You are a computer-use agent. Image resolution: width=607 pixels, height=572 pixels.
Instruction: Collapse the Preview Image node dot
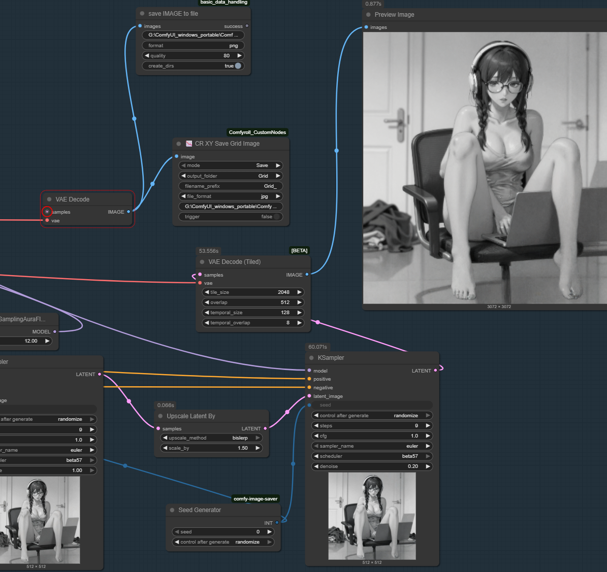(x=368, y=15)
